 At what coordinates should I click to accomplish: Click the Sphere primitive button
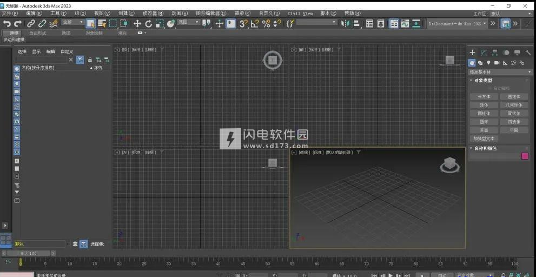click(x=484, y=105)
